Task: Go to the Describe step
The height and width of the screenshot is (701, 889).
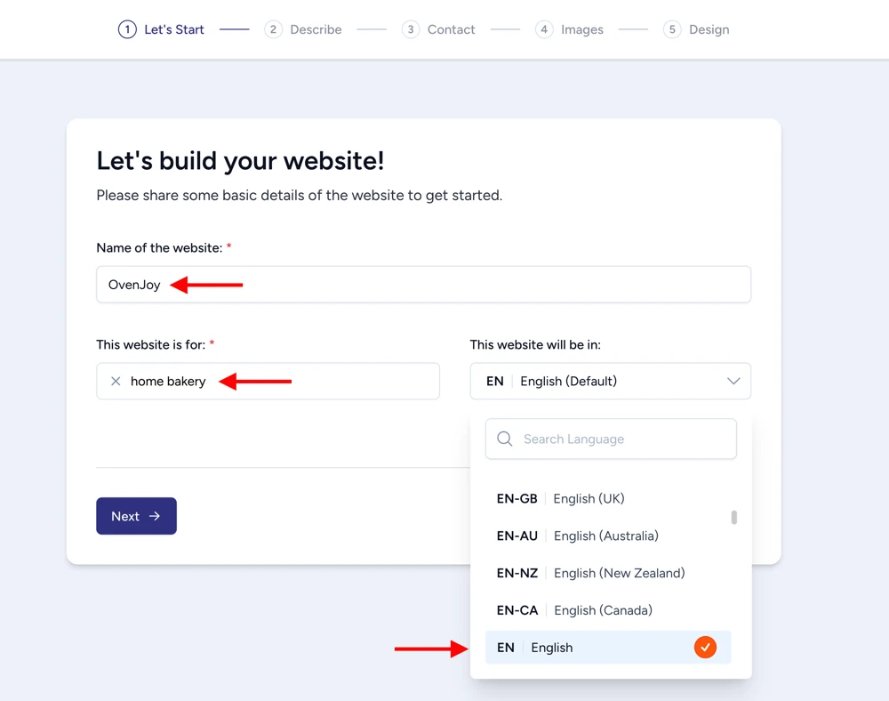Action: 316,29
